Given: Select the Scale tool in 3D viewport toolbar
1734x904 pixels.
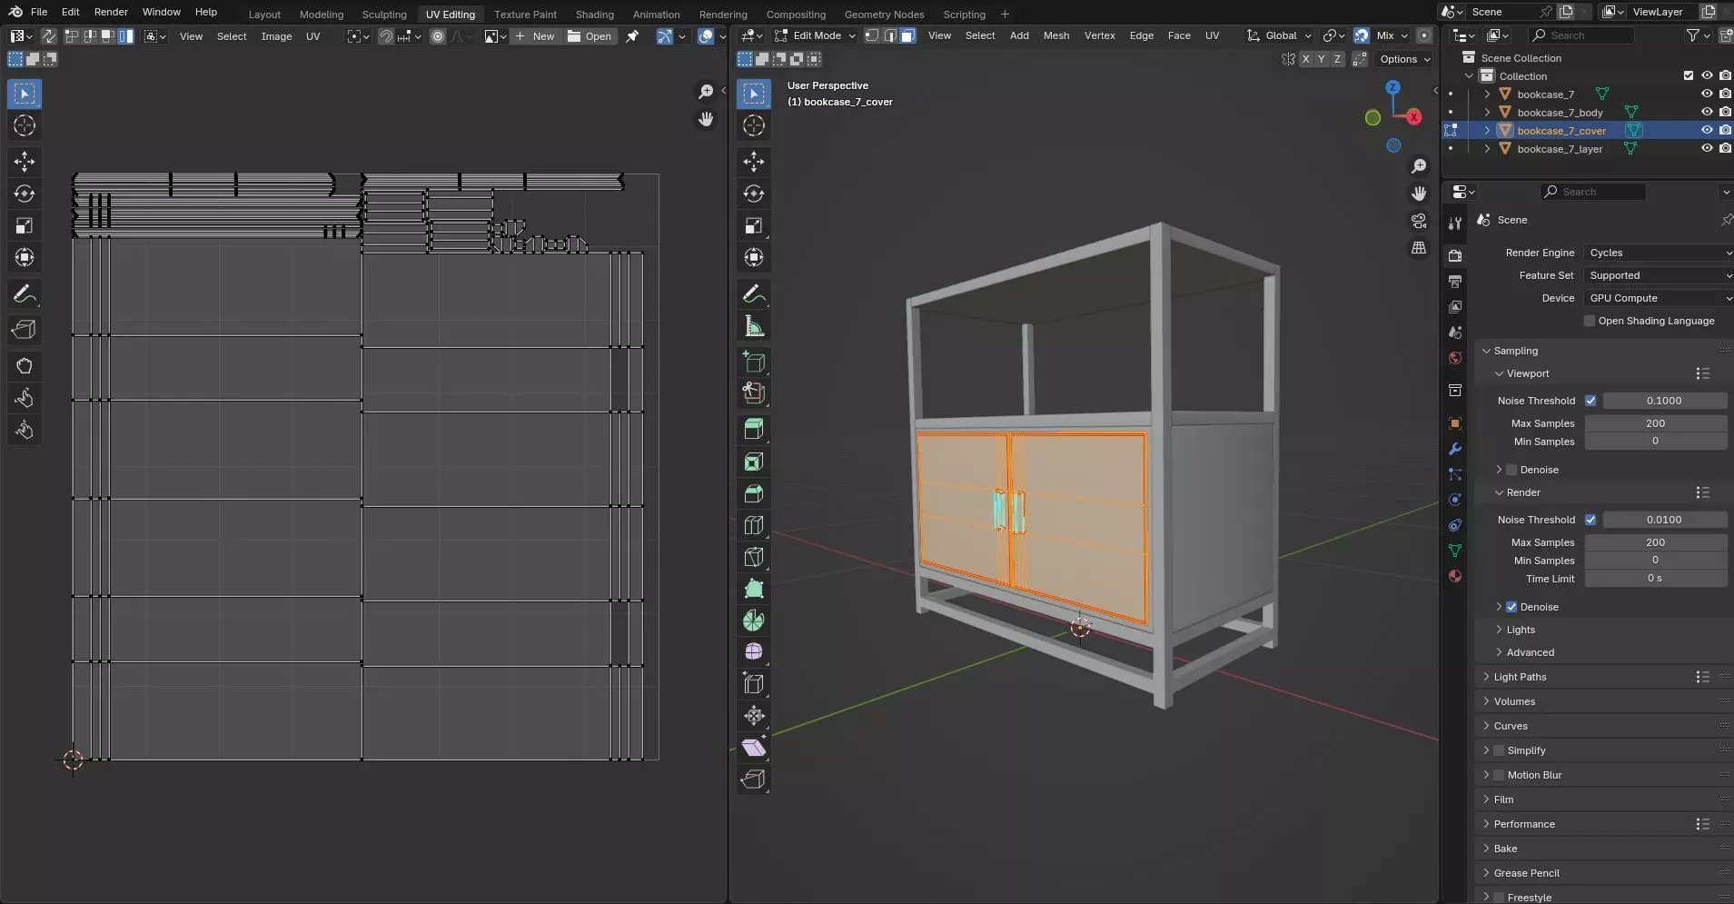Looking at the screenshot, I should 754,225.
